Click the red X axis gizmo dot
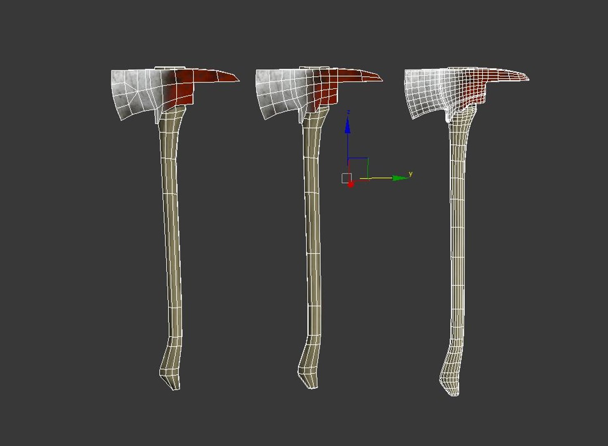 click(x=351, y=184)
